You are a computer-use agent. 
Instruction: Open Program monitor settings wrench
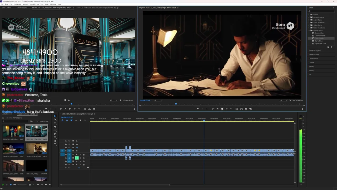click(x=290, y=100)
